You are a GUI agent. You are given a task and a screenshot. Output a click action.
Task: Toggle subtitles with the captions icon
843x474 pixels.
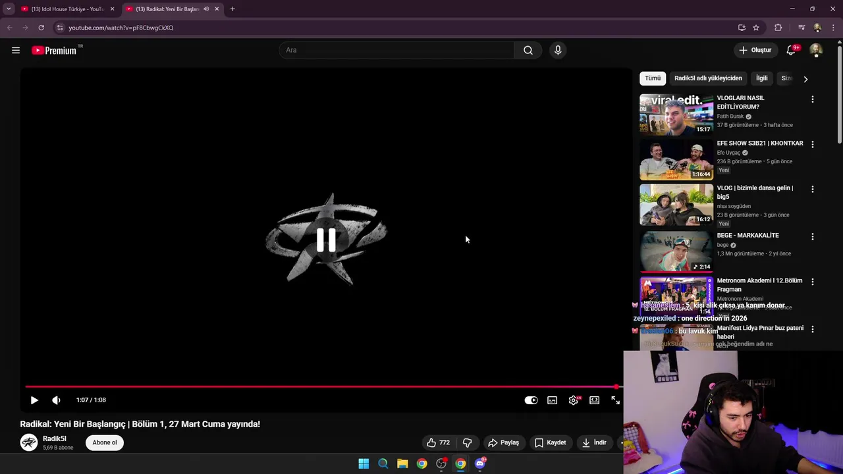point(553,400)
